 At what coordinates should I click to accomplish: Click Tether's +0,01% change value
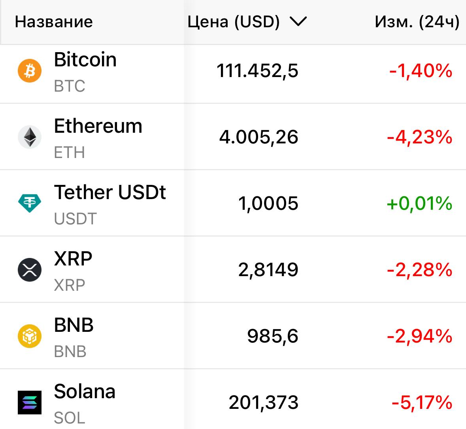[x=420, y=203]
